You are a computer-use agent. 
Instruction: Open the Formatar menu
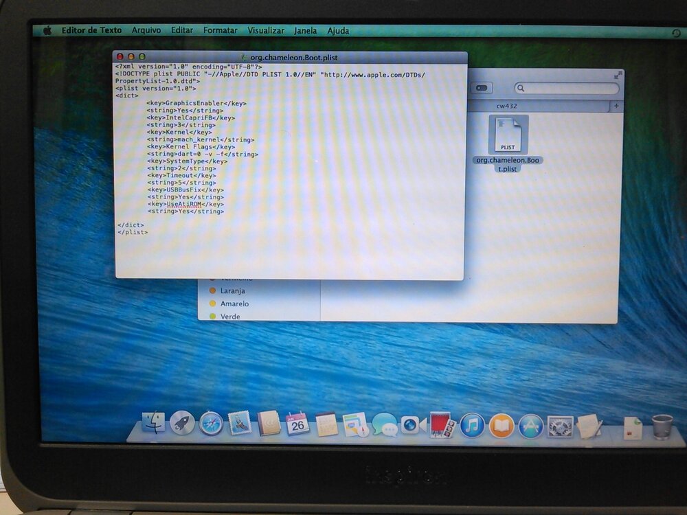pos(220,31)
